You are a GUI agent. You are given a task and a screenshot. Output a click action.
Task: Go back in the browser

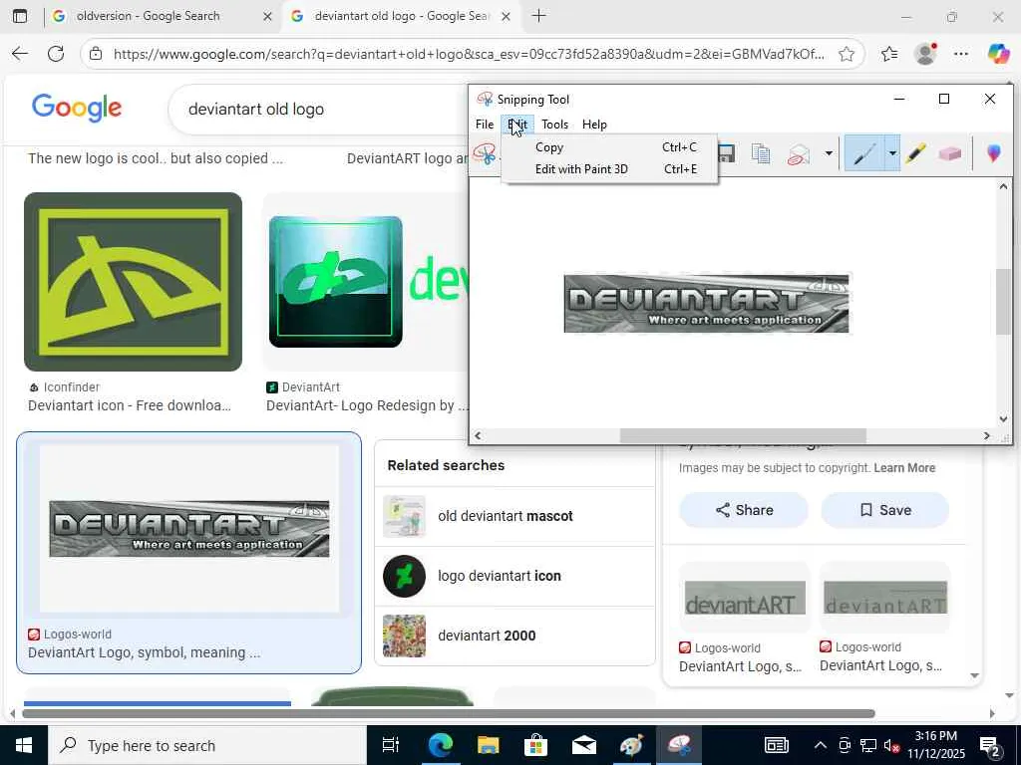(x=20, y=54)
